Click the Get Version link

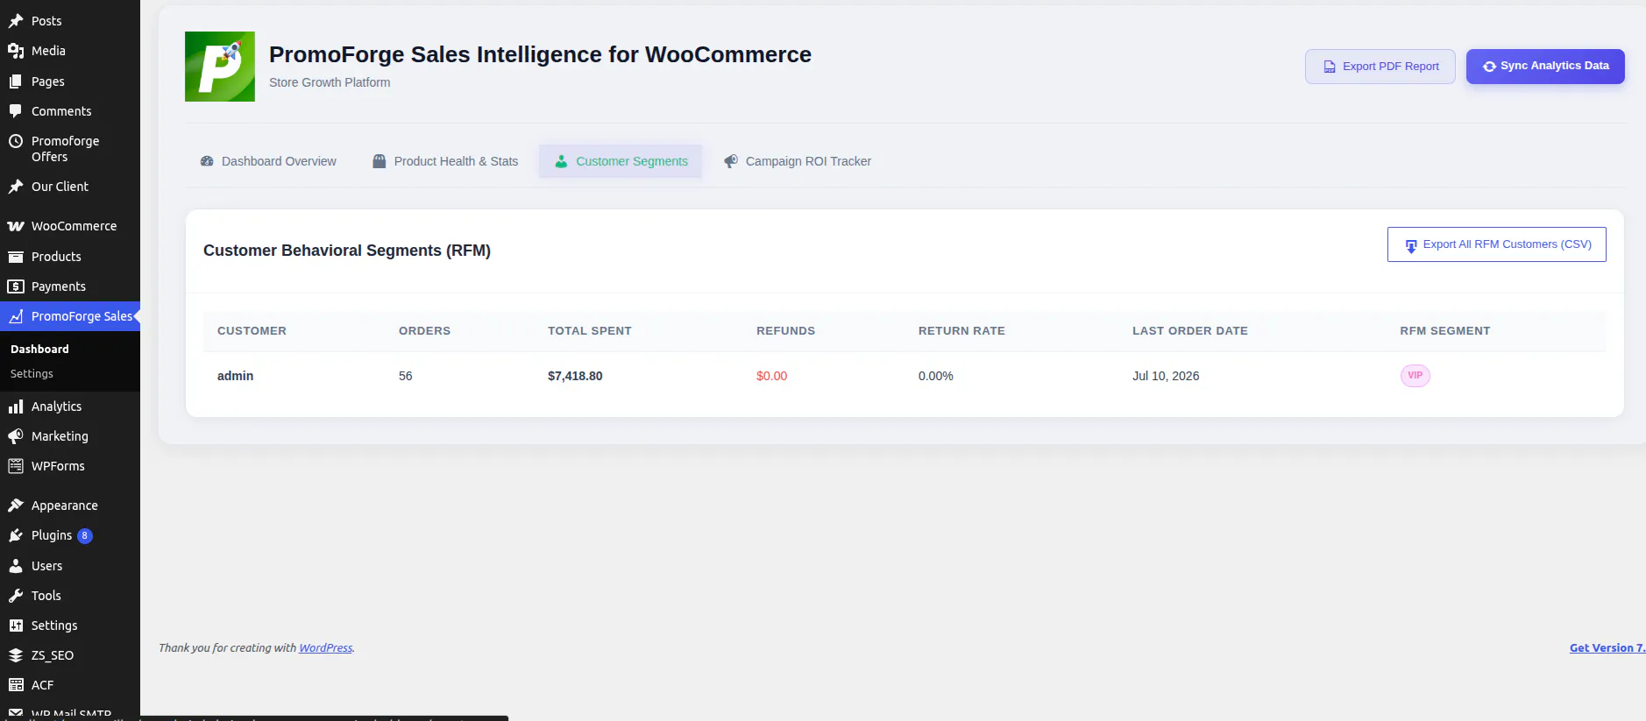(1607, 648)
